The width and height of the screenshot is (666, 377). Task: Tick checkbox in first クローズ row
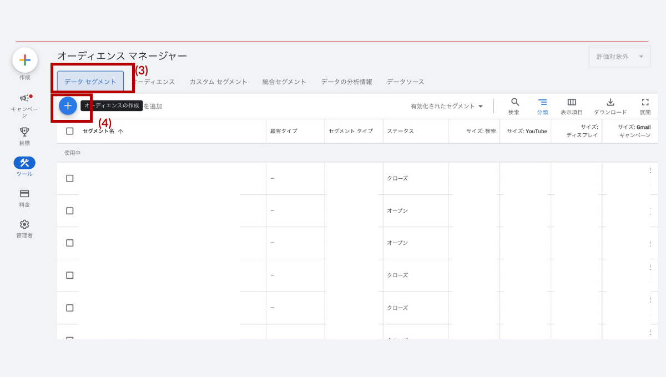point(70,178)
